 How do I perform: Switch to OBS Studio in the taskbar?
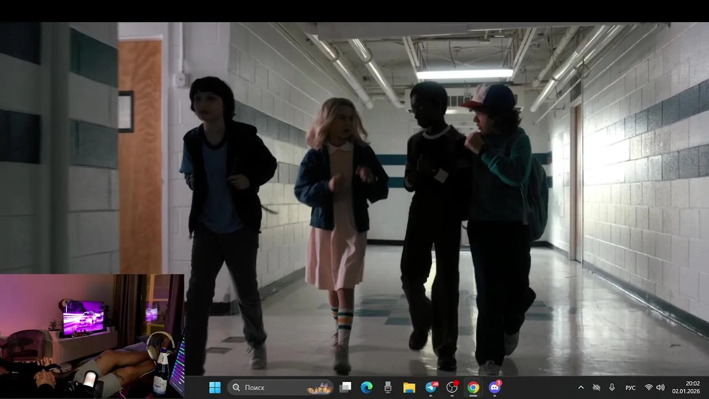point(452,387)
